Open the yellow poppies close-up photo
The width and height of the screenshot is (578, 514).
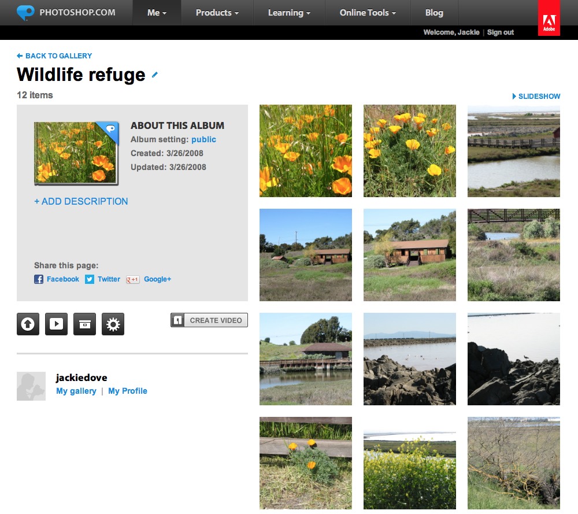pyautogui.click(x=410, y=151)
